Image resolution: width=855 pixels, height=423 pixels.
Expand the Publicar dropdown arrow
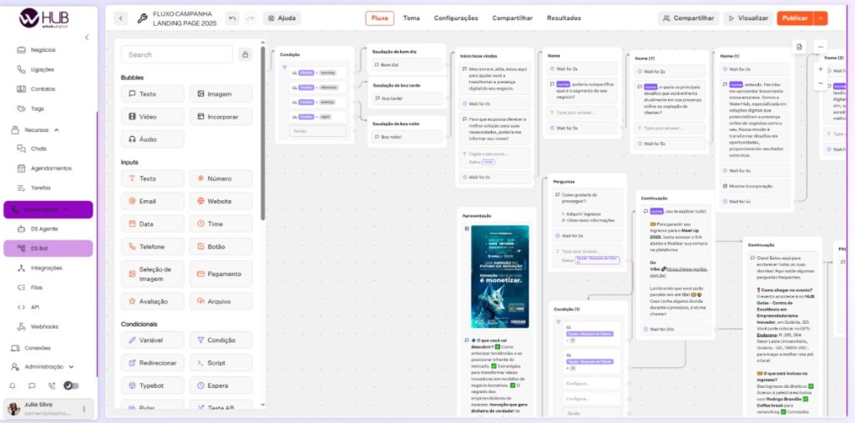821,18
